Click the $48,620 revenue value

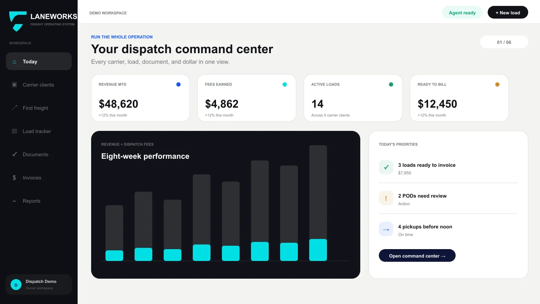[119, 104]
